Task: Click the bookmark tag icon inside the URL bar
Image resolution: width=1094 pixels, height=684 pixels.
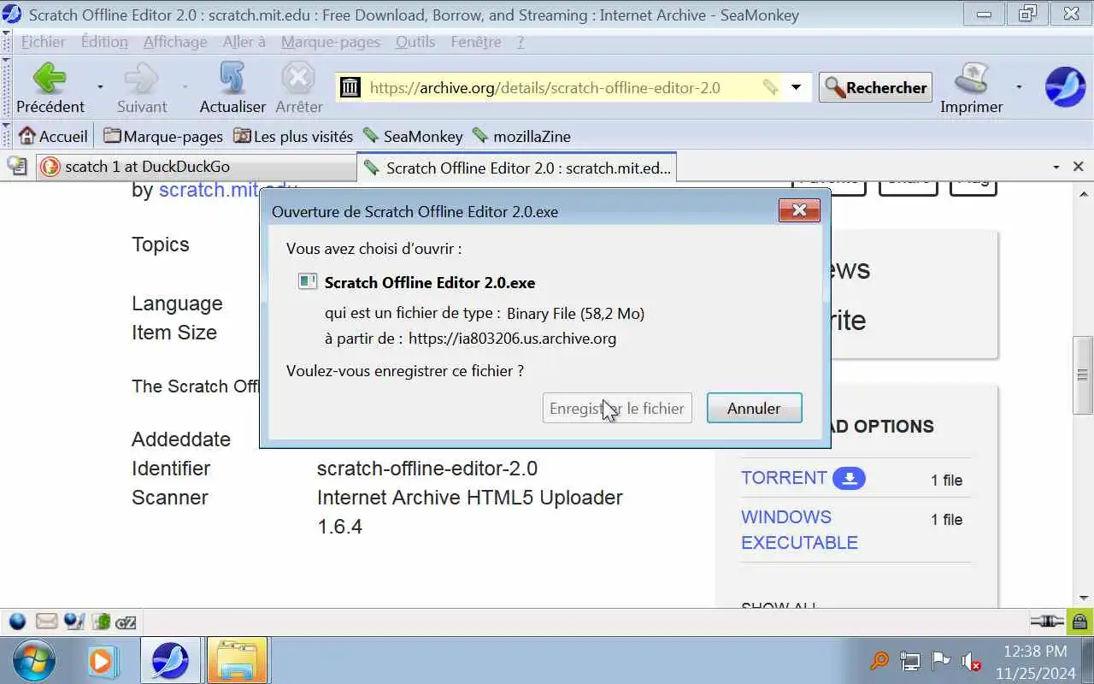Action: [770, 87]
